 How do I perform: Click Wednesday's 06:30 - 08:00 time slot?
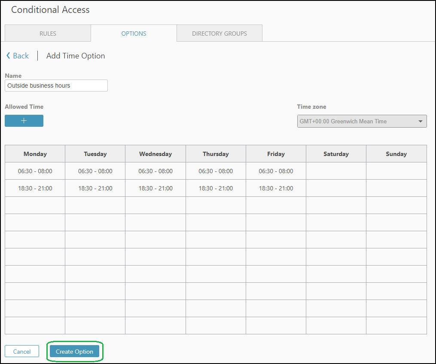pyautogui.click(x=155, y=171)
